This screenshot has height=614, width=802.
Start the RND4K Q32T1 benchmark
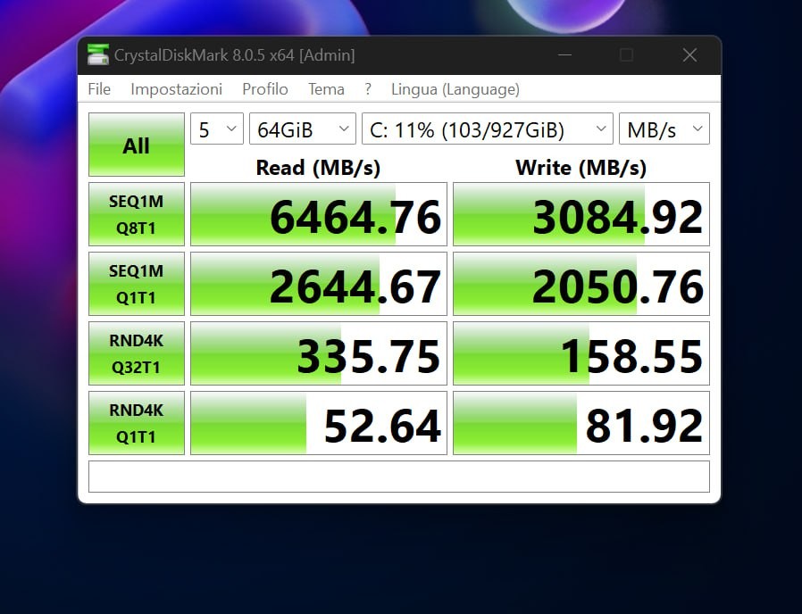[x=137, y=353]
